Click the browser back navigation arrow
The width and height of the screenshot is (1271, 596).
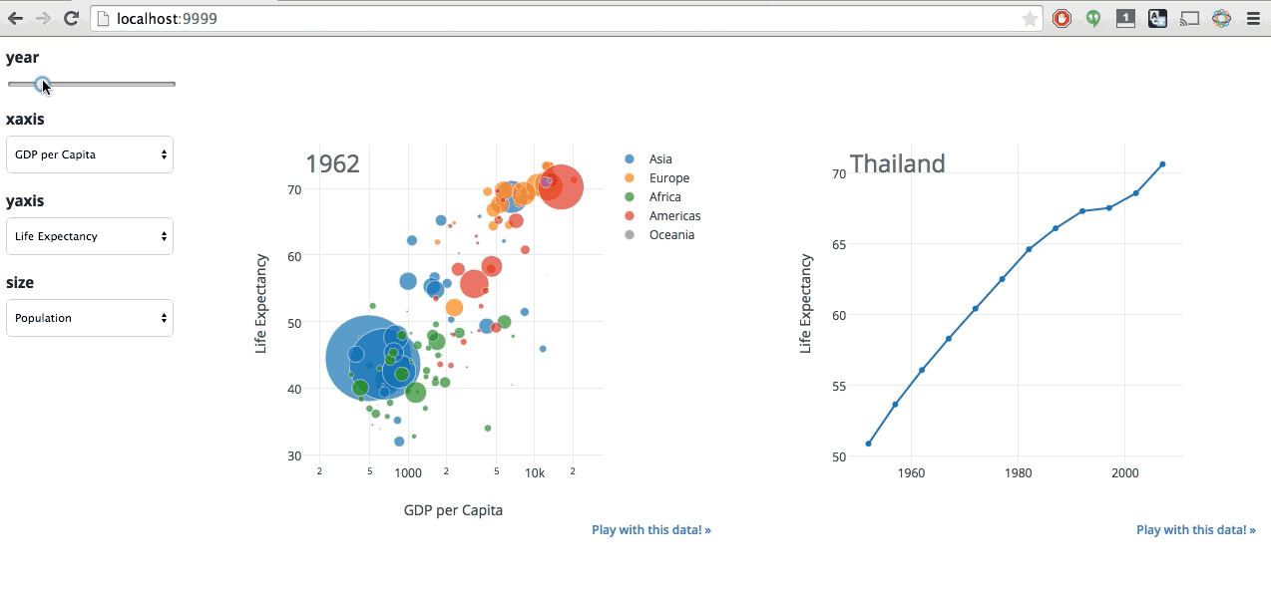[x=15, y=18]
